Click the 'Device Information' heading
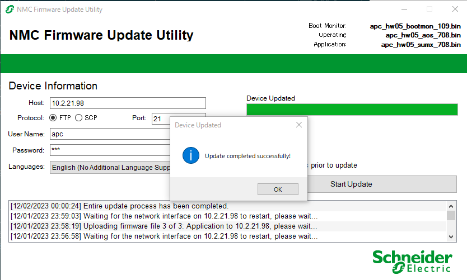467x280 pixels. (53, 86)
